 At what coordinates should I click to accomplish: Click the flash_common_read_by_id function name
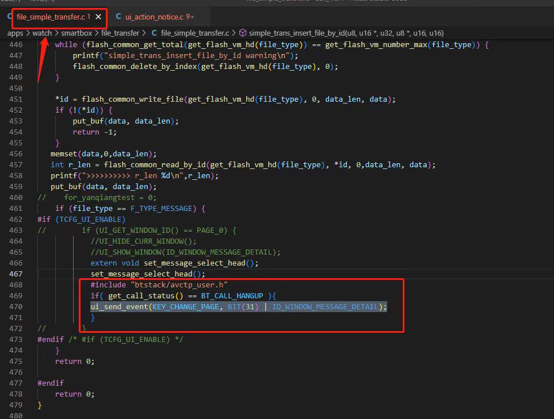coord(155,165)
